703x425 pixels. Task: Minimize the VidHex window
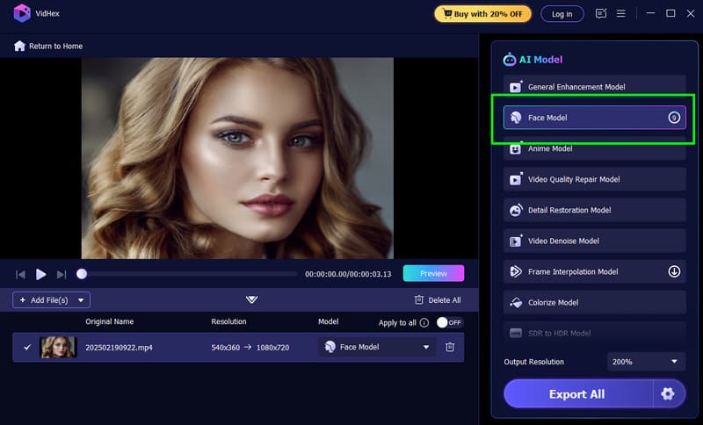coord(650,13)
